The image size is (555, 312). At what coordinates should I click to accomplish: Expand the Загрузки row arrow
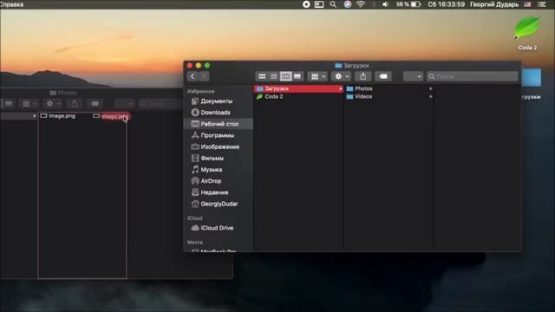coord(341,88)
